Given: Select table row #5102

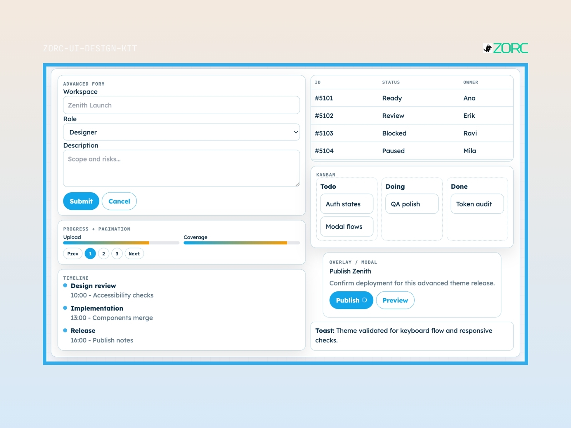Looking at the screenshot, I should coord(412,116).
